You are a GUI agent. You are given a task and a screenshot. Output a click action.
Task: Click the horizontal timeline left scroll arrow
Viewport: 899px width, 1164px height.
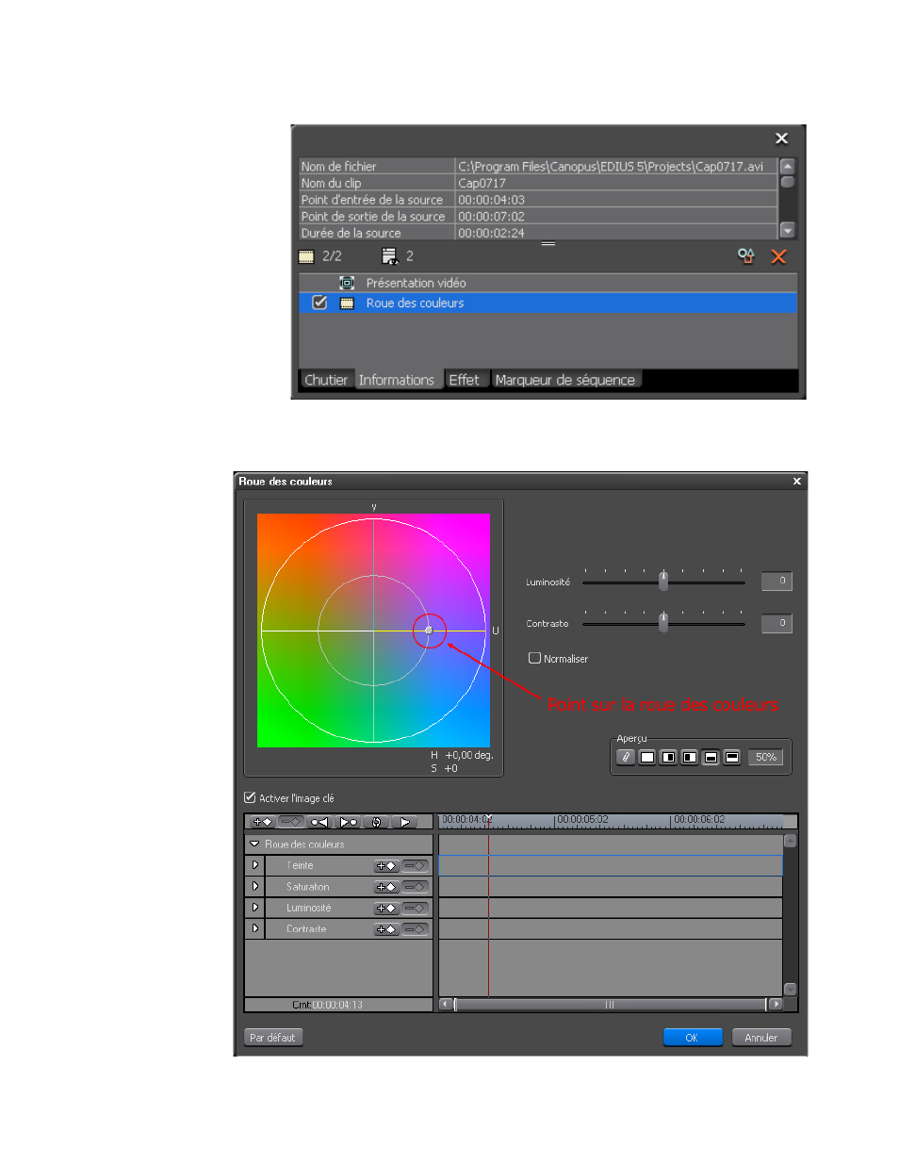coord(445,1004)
